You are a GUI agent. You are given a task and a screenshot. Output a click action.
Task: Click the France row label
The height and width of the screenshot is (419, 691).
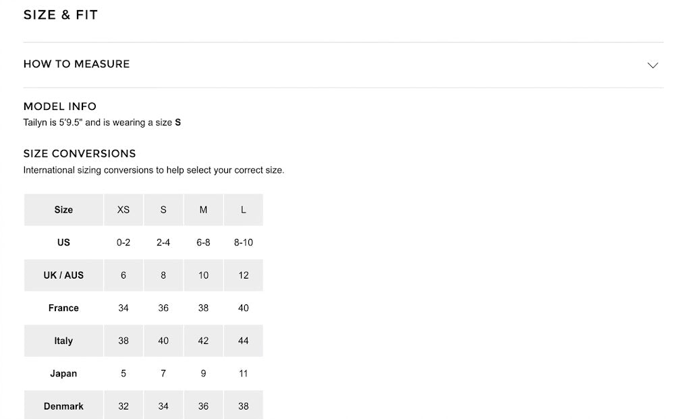pos(63,308)
